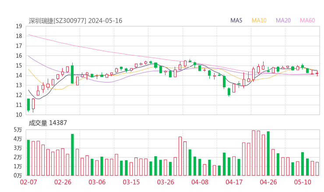Click the 15 price axis label
This screenshot has height=192, width=324.
pyautogui.click(x=19, y=66)
